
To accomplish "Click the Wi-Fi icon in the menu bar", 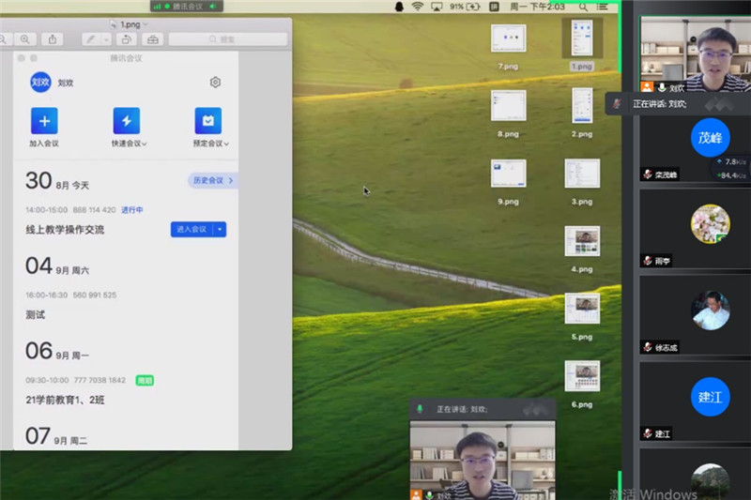I will point(417,7).
